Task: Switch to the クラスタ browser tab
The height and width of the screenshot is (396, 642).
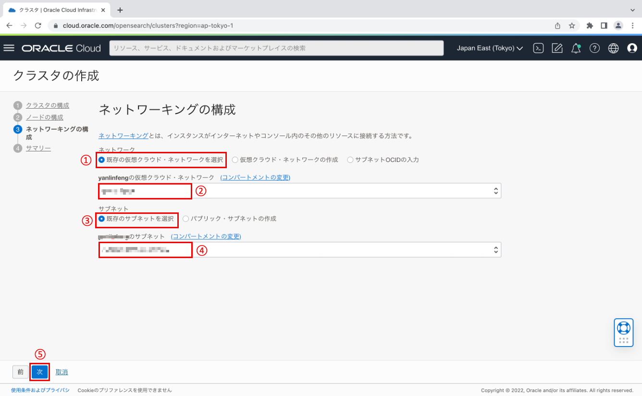Action: click(53, 10)
